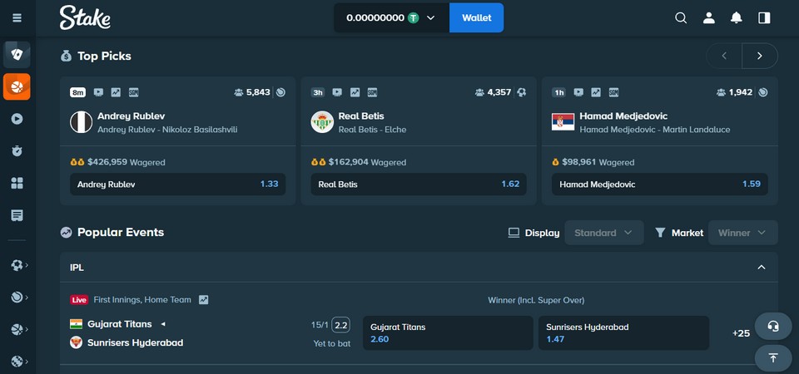Open the bet slip receipt icon in sidebar

click(x=17, y=215)
